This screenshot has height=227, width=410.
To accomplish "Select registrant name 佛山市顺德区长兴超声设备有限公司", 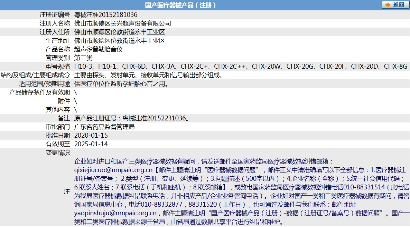I will click(x=123, y=23).
